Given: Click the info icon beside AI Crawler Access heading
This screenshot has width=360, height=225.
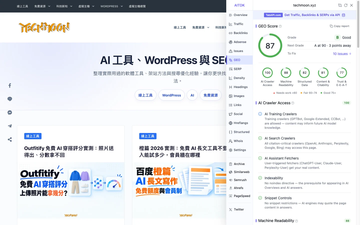Looking at the screenshot, I should 293,103.
